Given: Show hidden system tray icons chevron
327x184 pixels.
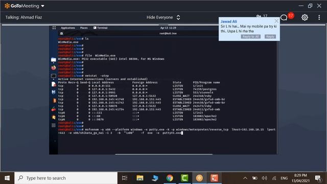Looking at the screenshot, I should coord(245,178).
